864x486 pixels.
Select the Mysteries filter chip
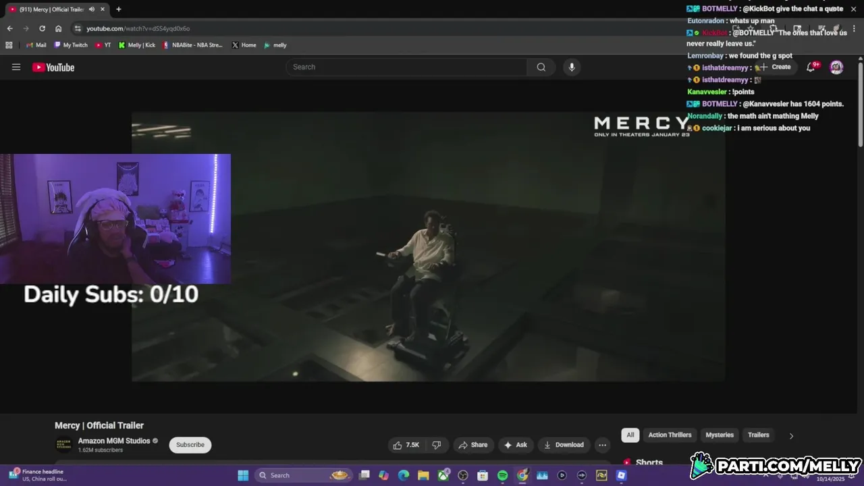click(720, 435)
